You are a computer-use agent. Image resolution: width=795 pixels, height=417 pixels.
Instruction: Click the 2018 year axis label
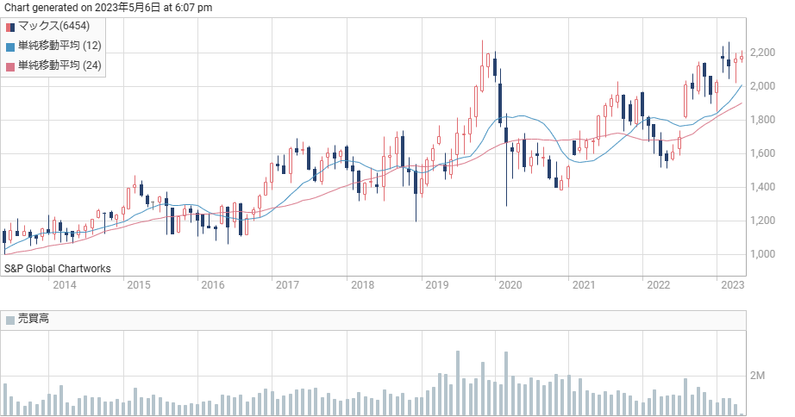[362, 285]
